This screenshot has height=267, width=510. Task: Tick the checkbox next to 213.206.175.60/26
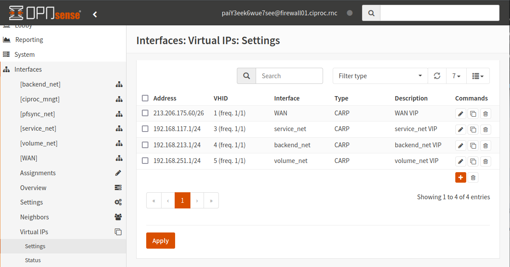pyautogui.click(x=145, y=113)
